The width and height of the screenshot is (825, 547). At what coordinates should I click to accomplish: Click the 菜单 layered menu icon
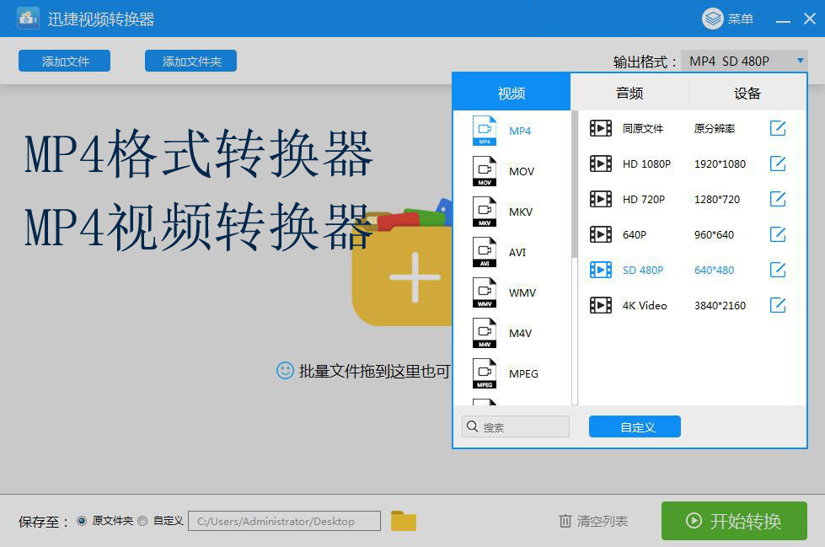[713, 19]
